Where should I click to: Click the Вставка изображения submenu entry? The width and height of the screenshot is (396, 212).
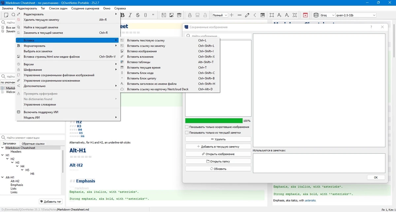click(x=170, y=51)
